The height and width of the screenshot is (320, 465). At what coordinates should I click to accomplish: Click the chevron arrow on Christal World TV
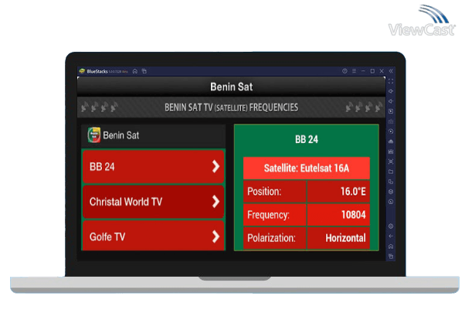pos(216,202)
